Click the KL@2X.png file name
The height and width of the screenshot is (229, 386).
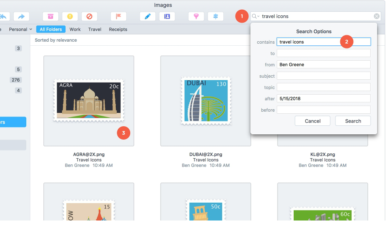[323, 155]
